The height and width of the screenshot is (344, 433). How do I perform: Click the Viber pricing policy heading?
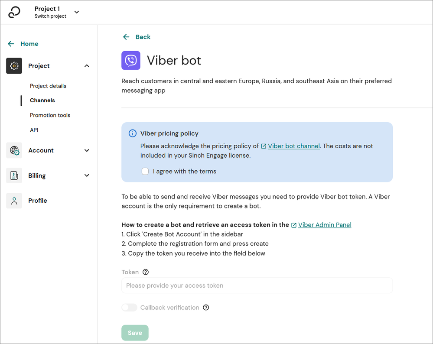(x=169, y=133)
